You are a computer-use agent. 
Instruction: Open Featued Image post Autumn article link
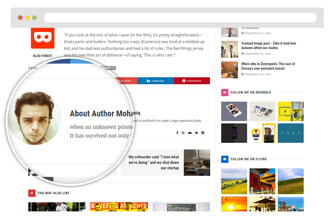tap(269, 46)
